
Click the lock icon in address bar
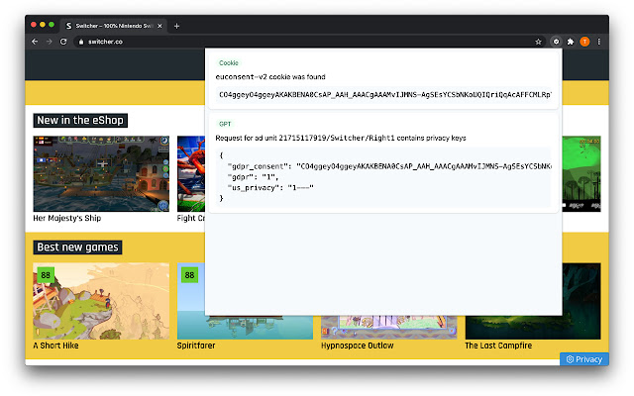tap(81, 42)
